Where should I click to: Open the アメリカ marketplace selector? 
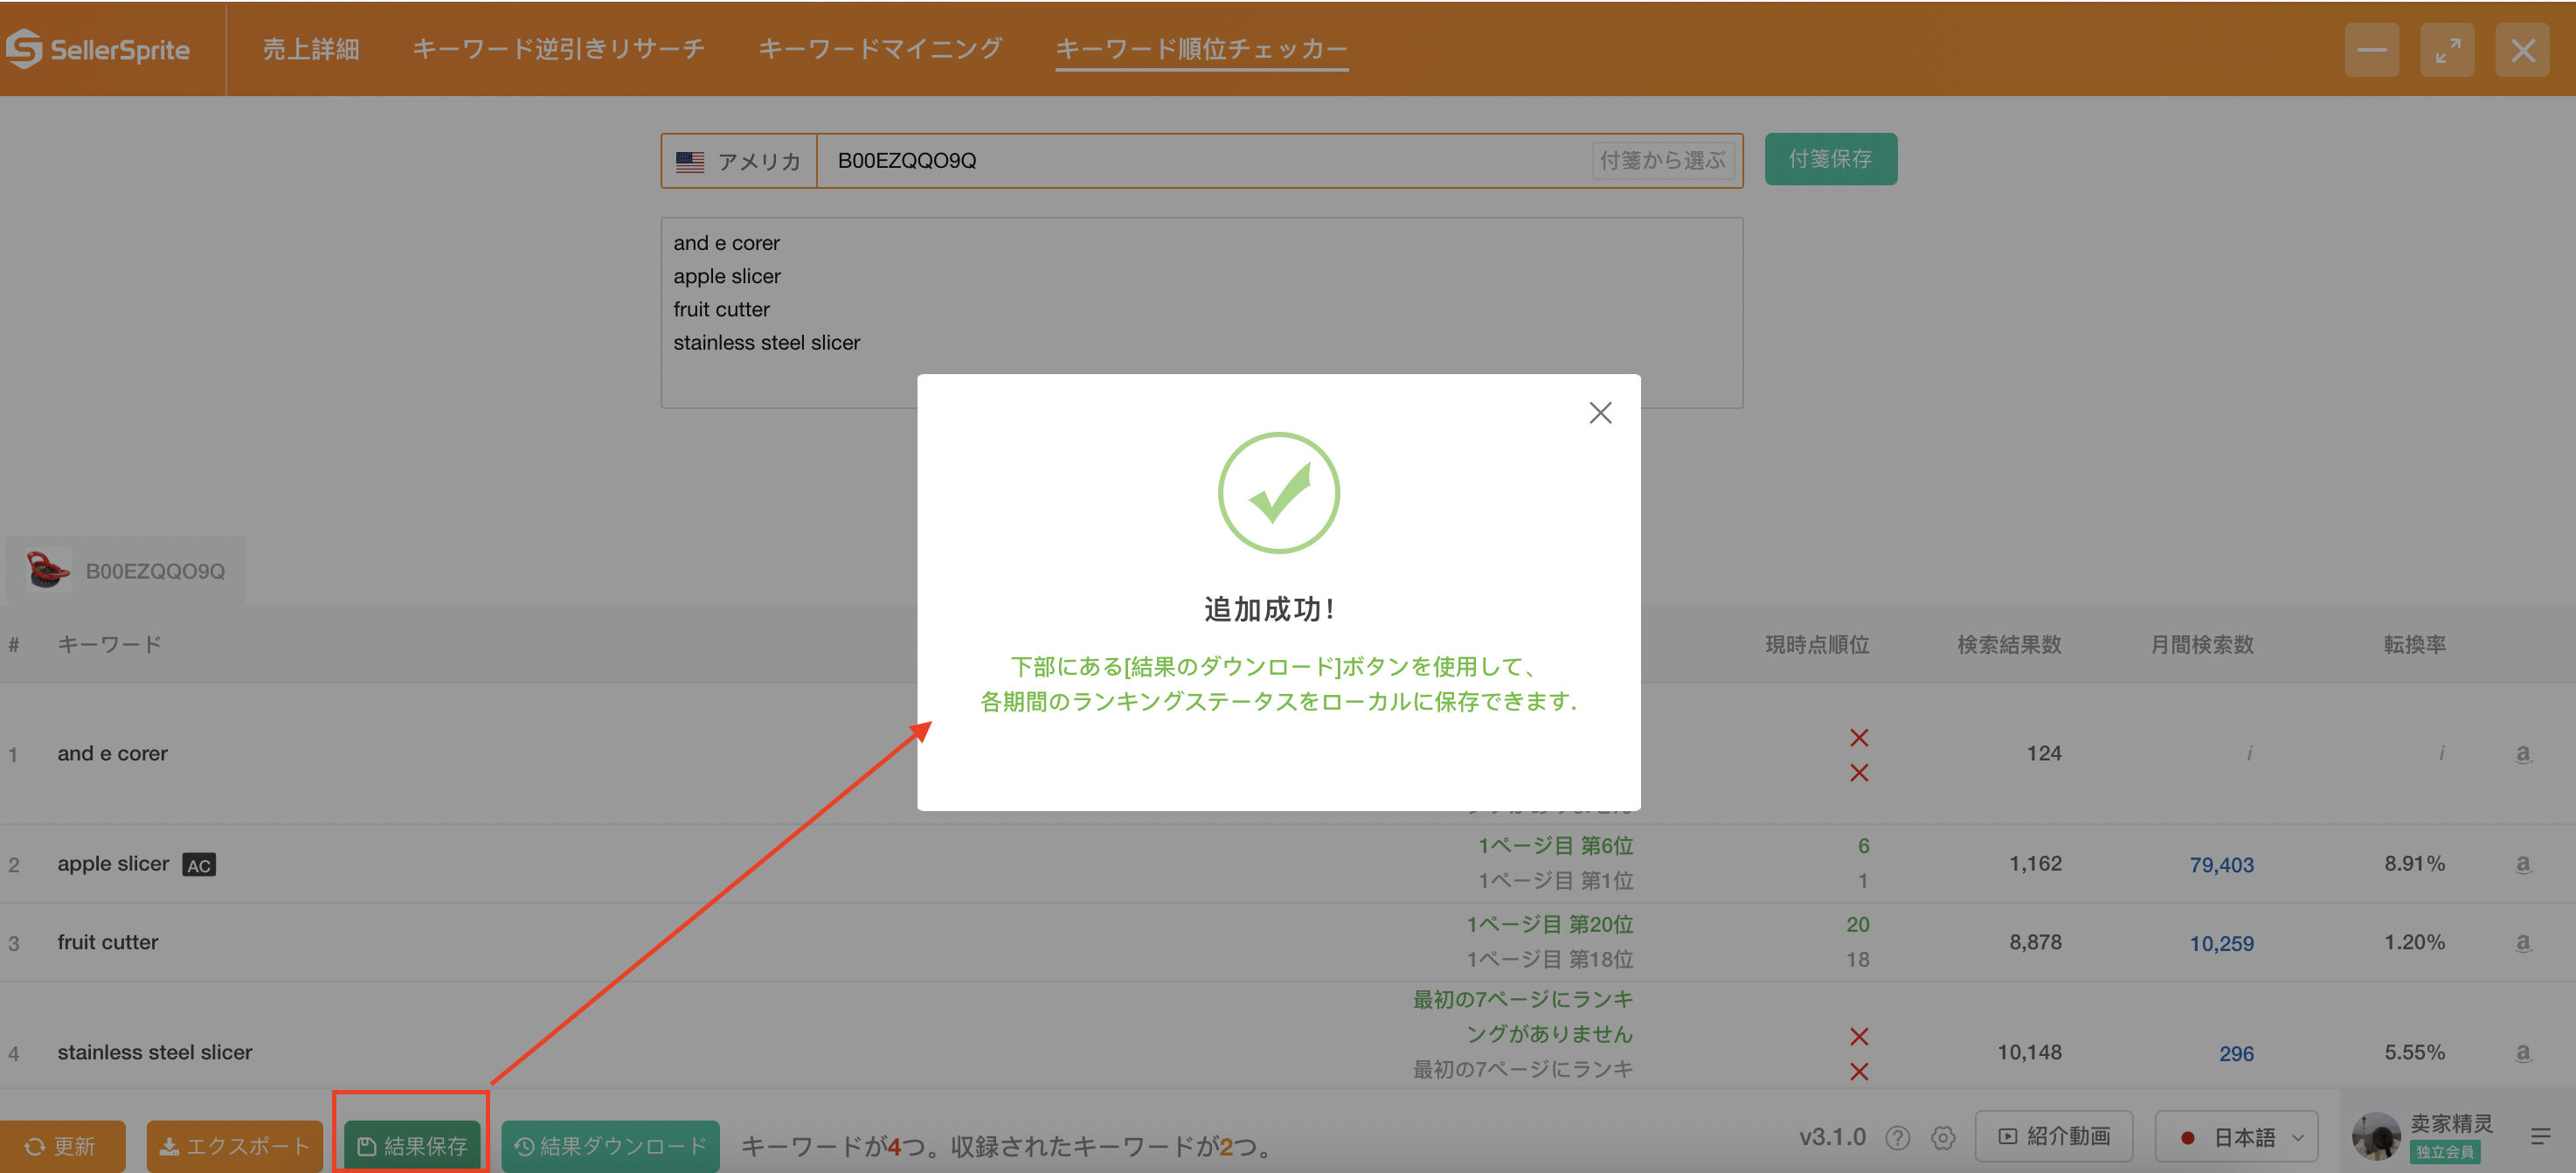739,160
